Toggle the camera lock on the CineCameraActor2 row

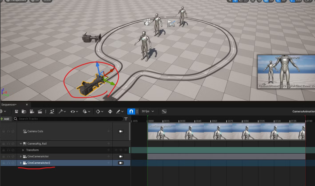(x=121, y=163)
